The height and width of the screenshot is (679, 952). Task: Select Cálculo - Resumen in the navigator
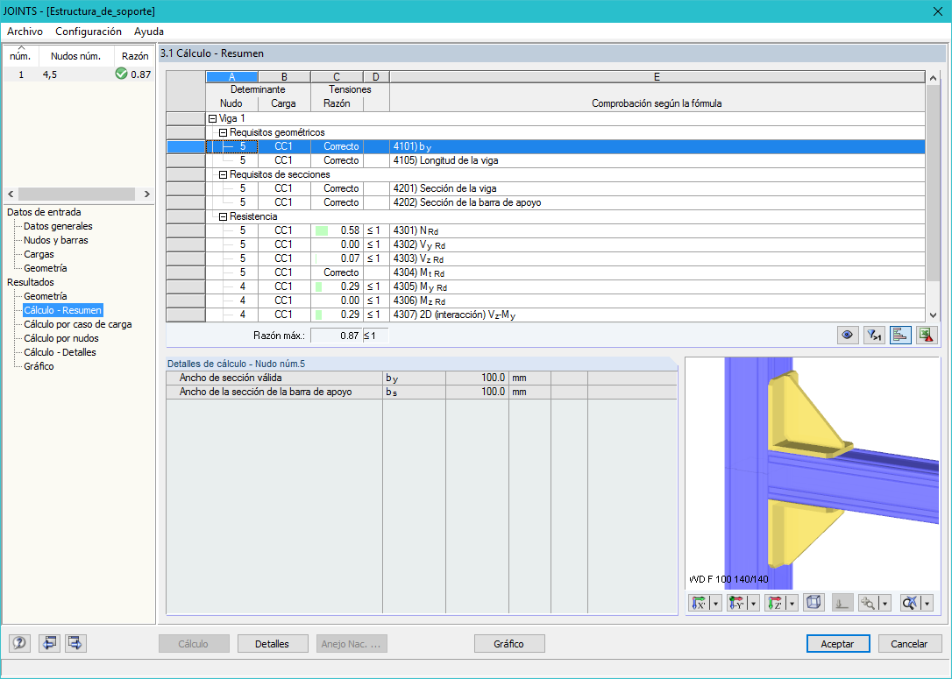[62, 310]
